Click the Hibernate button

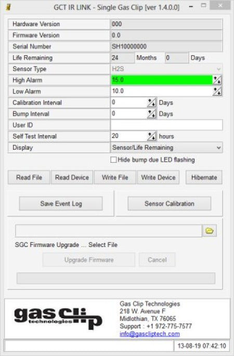click(x=204, y=177)
